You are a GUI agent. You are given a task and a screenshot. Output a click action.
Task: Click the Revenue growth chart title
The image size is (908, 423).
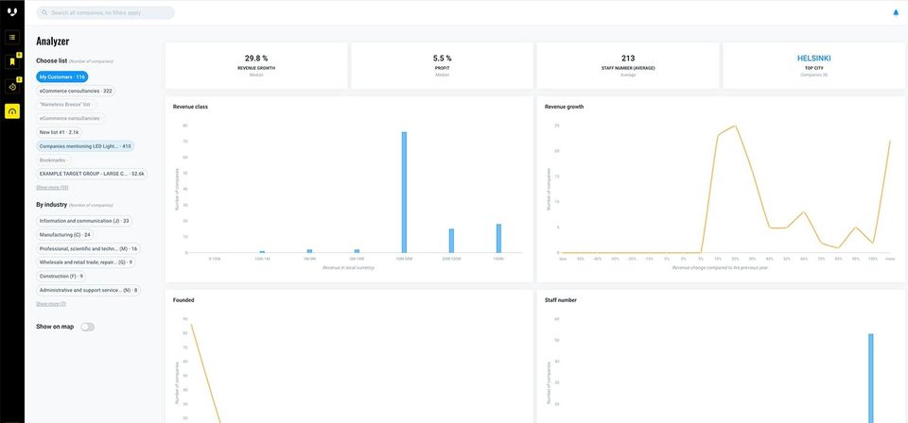[564, 107]
